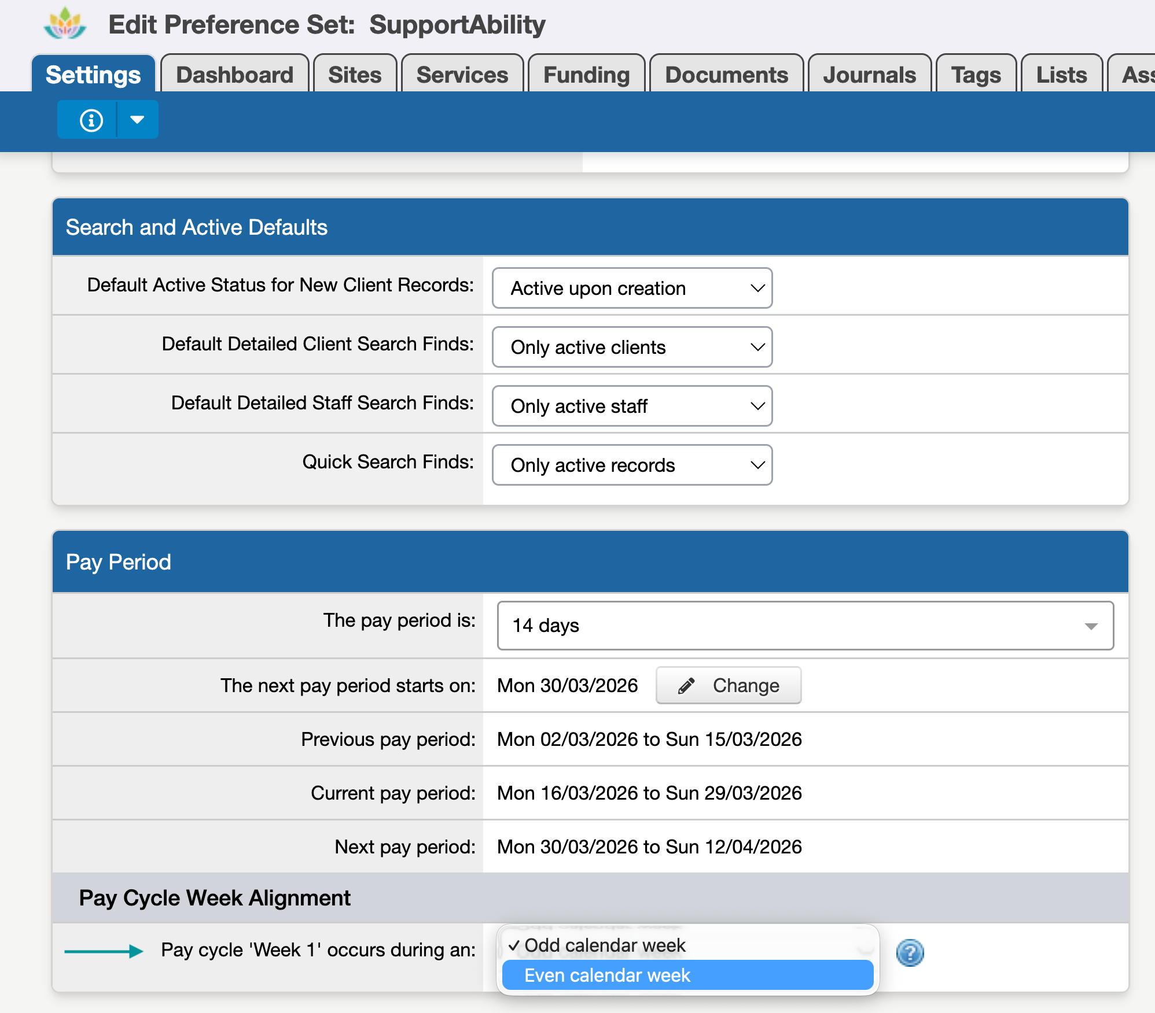The height and width of the screenshot is (1013, 1155).
Task: Expand the Only active staff dropdown
Action: click(632, 406)
